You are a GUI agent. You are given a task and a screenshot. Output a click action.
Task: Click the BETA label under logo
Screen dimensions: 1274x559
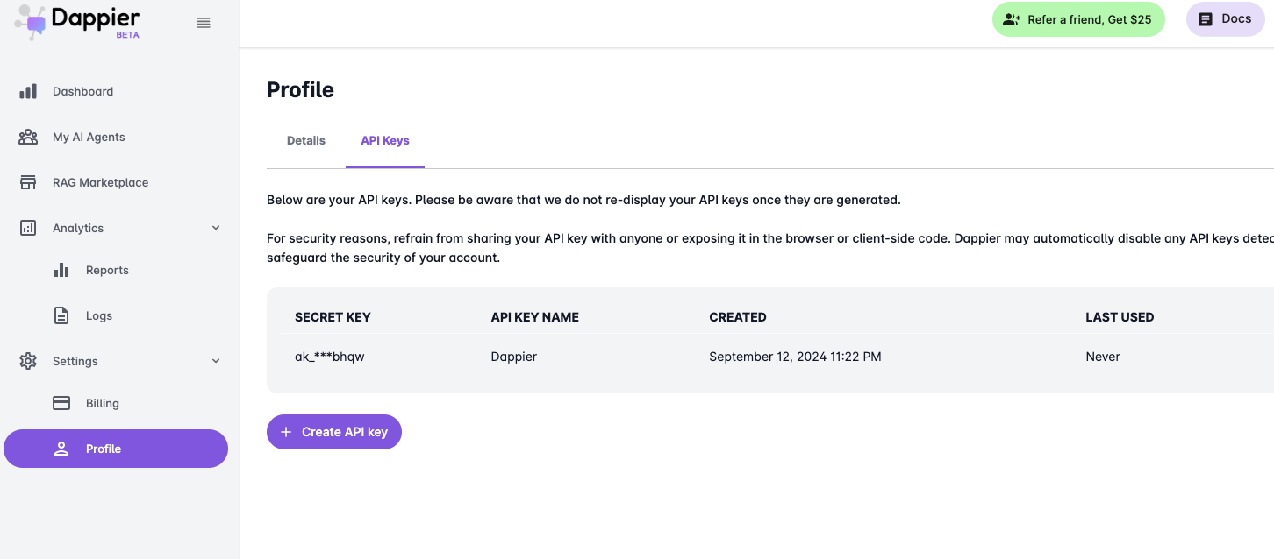tap(127, 35)
